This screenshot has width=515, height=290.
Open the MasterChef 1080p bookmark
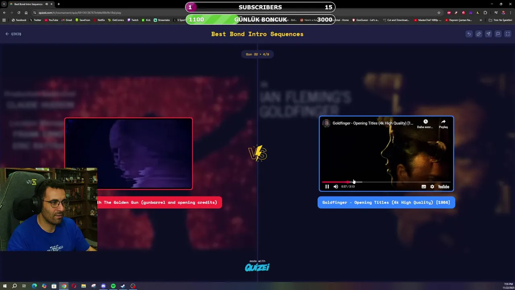(428, 20)
